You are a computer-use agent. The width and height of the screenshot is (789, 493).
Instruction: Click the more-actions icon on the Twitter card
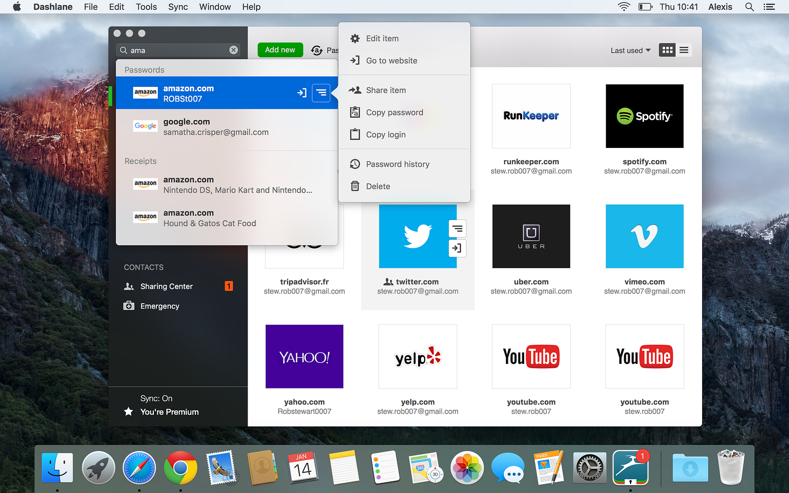tap(458, 229)
